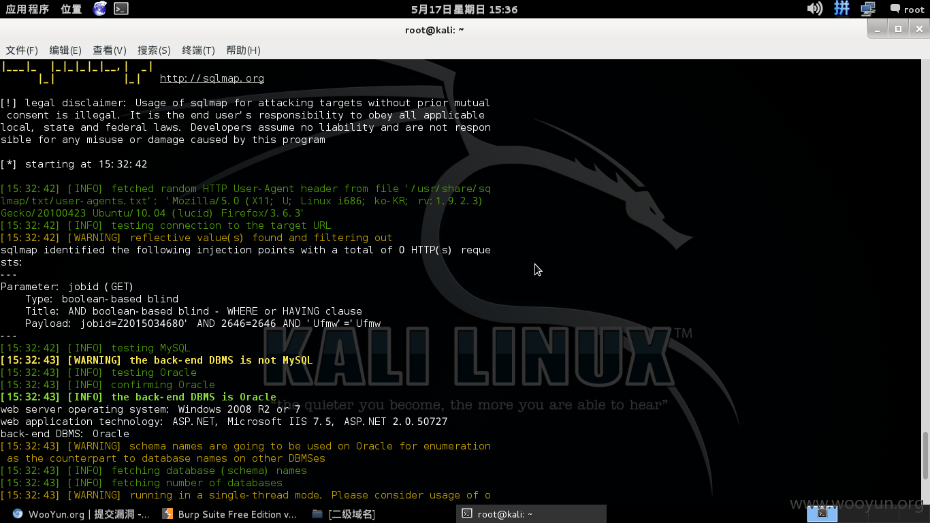
Task: Click 'confirming Oracle' info line
Action: click(x=108, y=385)
